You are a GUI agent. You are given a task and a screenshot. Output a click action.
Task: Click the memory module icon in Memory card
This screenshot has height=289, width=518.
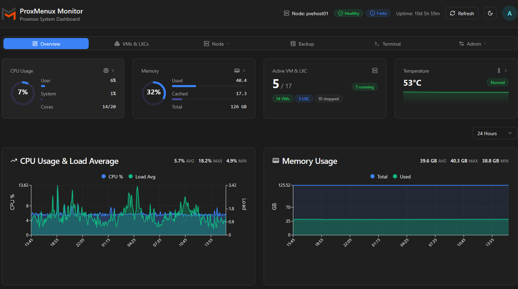click(x=237, y=71)
